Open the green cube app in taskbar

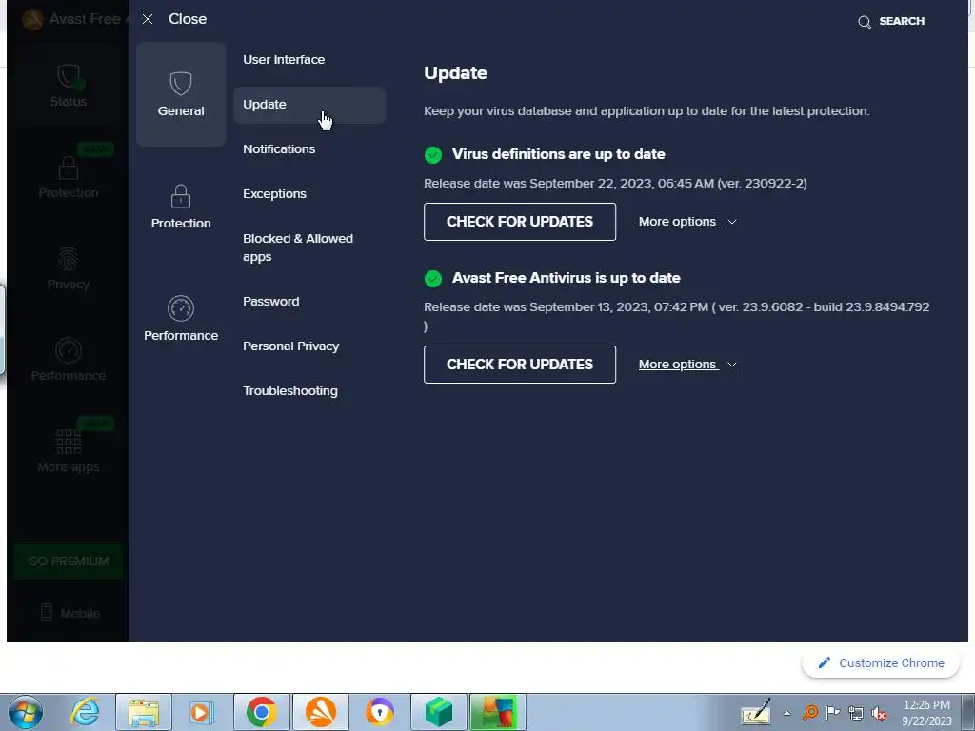(438, 713)
